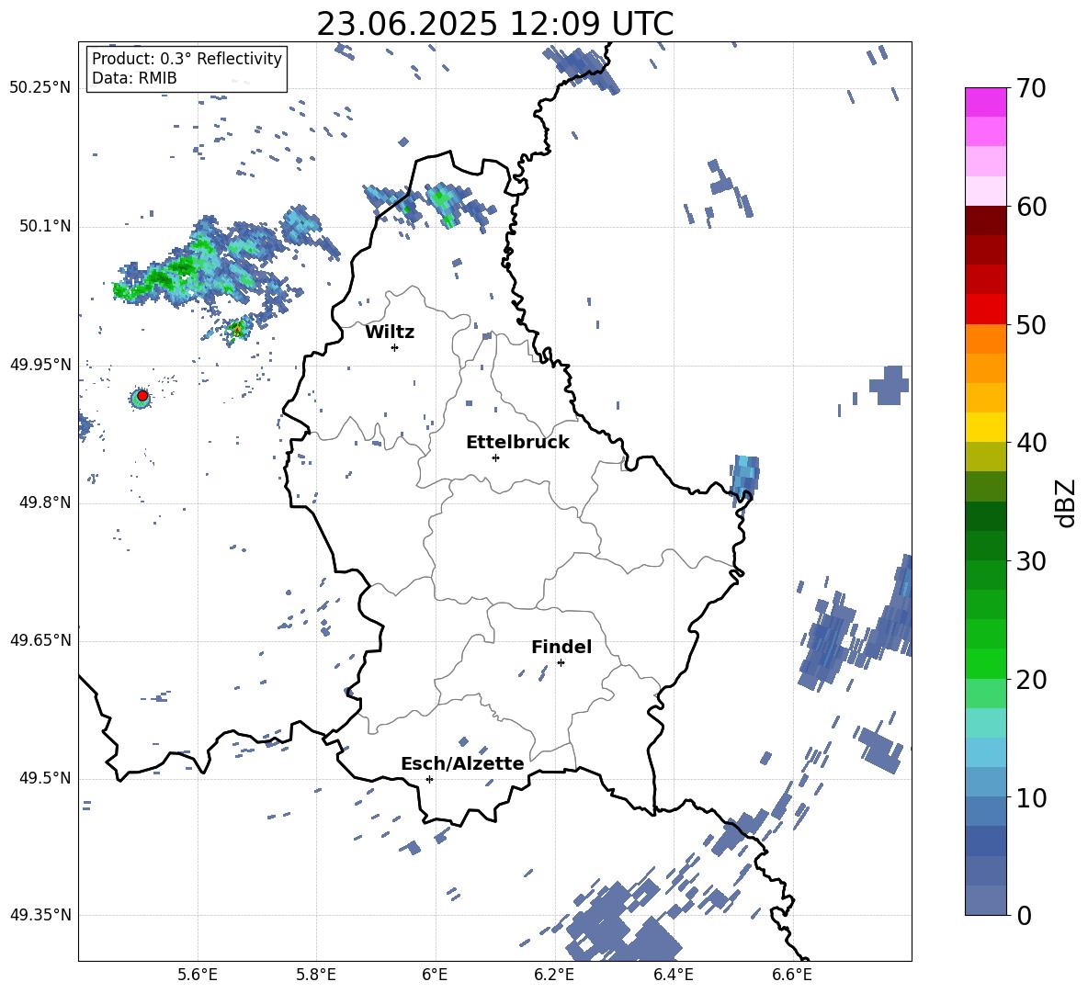The image size is (1088, 993).
Task: Click the 5.6°E longitude label
Action: [198, 975]
